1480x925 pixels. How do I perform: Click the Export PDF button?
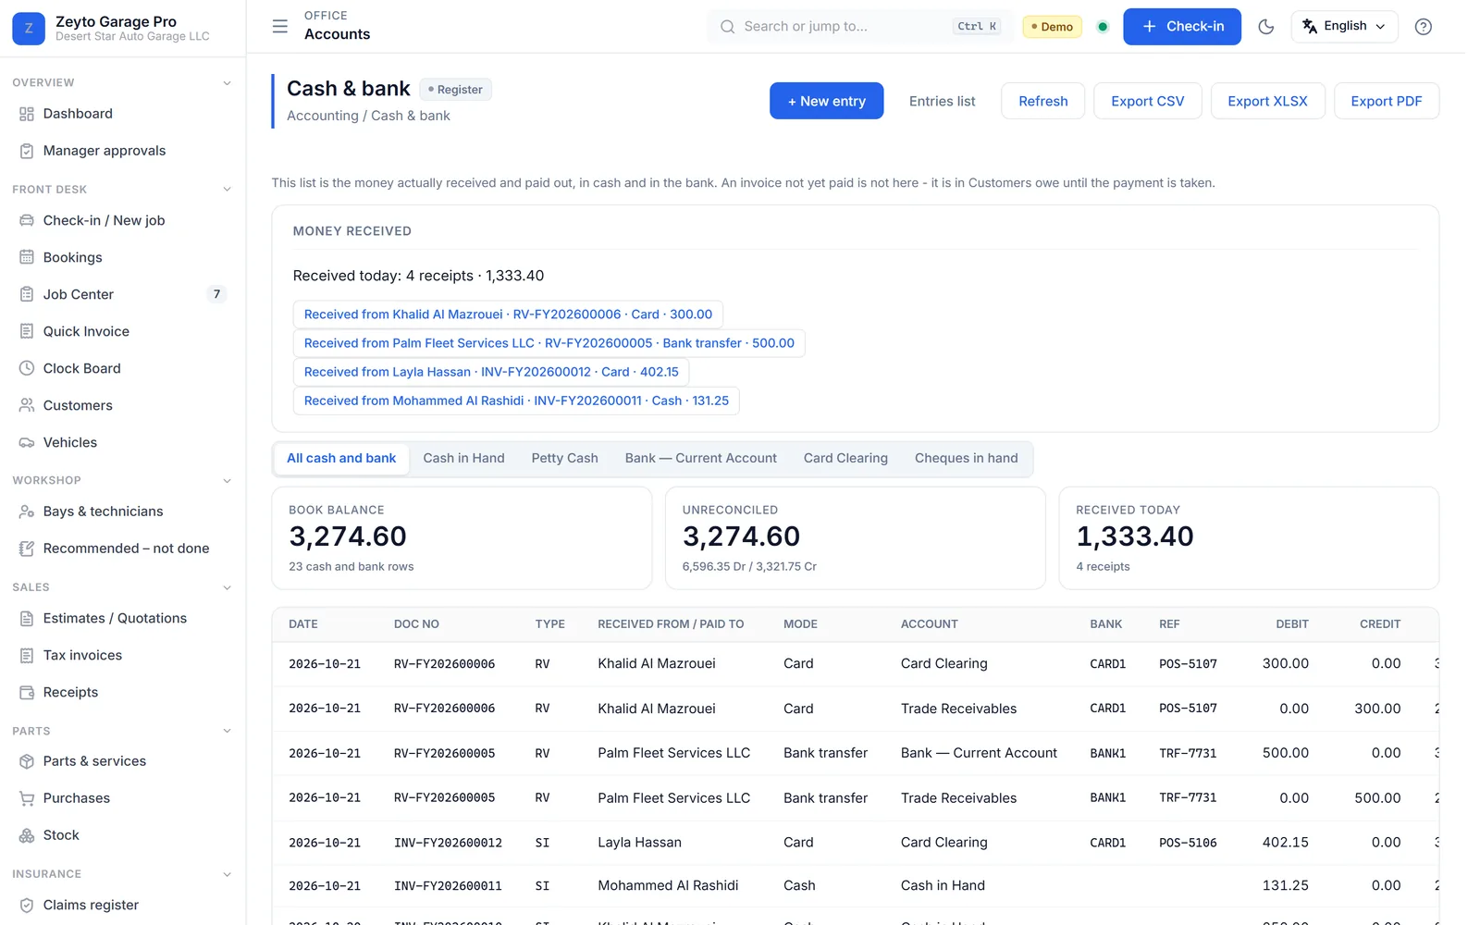coord(1386,101)
